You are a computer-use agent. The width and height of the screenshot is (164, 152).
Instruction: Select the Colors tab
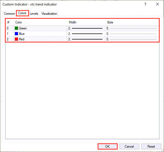point(22,13)
